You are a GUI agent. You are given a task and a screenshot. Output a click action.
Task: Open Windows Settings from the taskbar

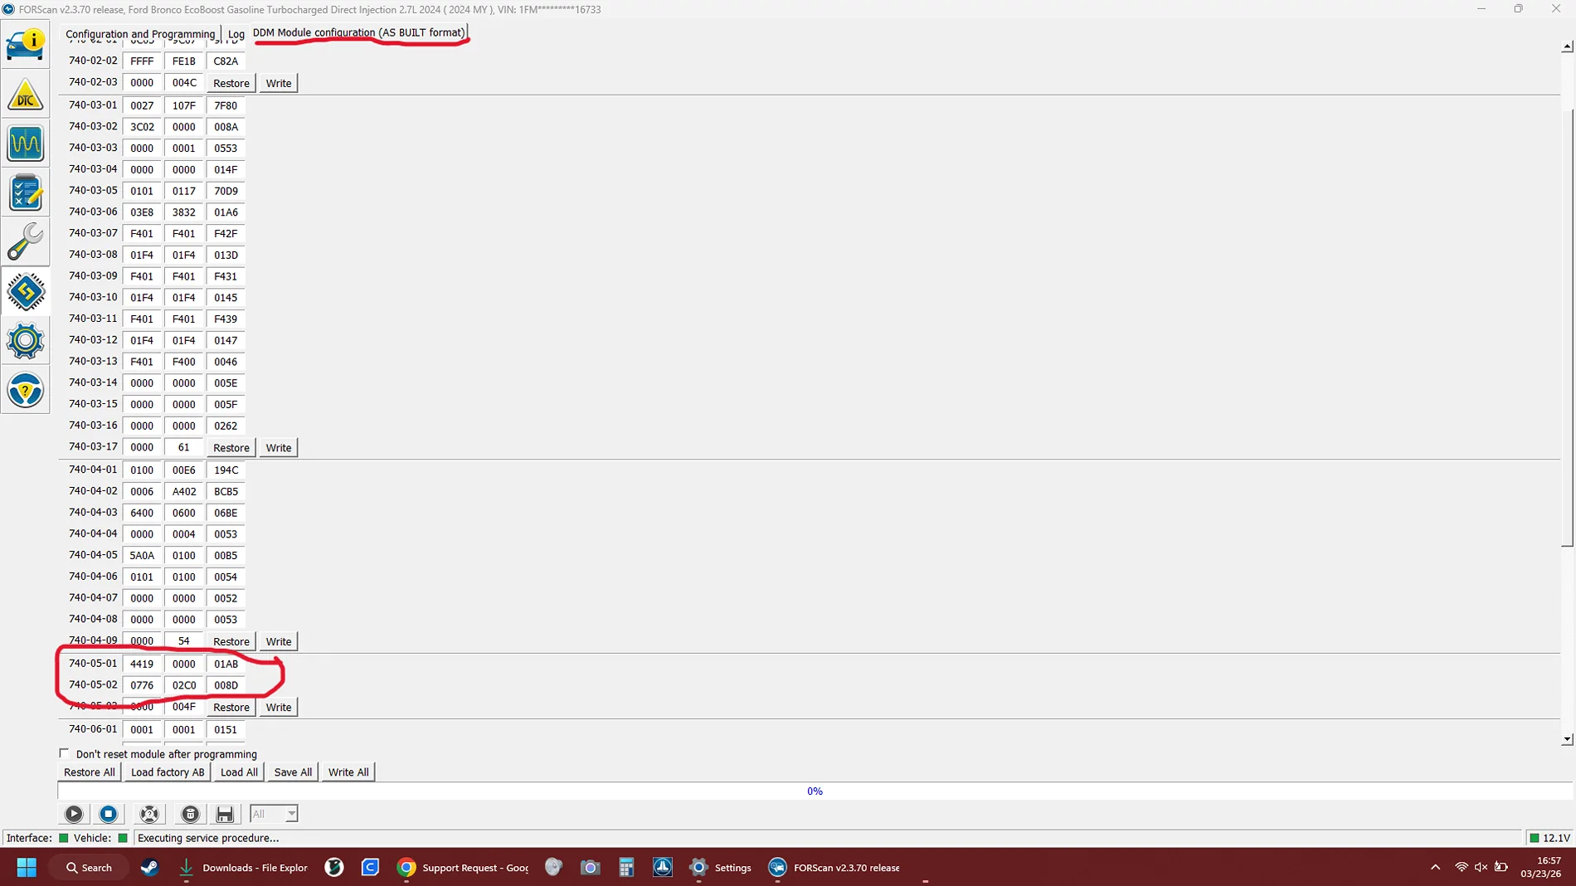[x=720, y=868]
